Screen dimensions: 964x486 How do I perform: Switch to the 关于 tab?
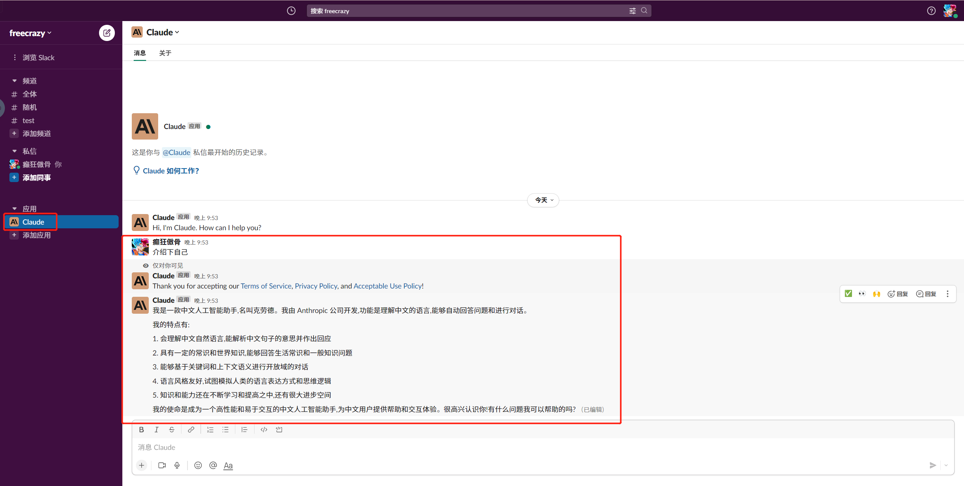point(165,53)
